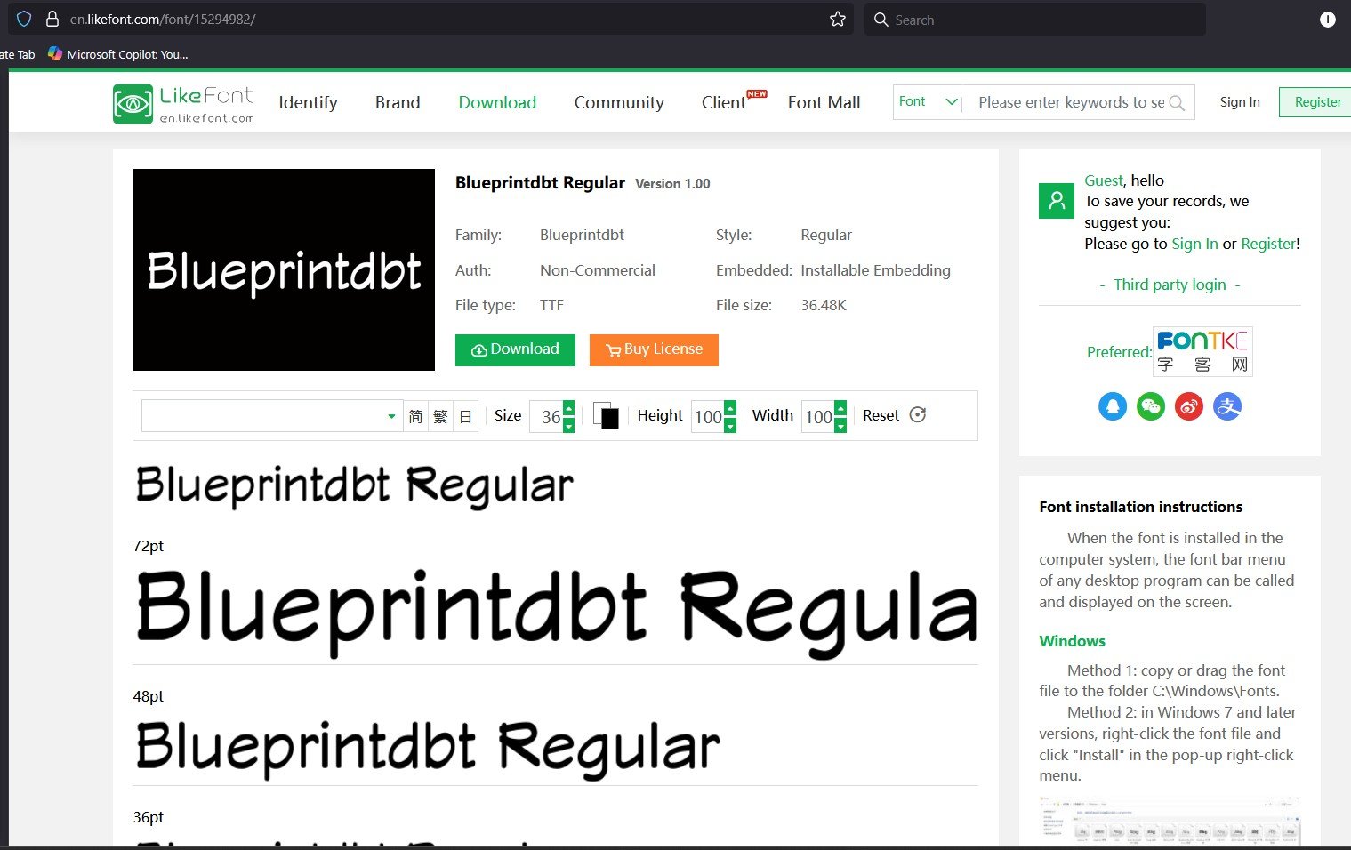
Task: Switch preview to Simplified Chinese (简)
Action: click(415, 416)
